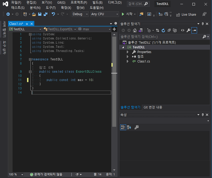Open the Live Share button

click(186, 14)
